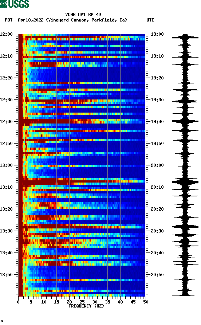Click the 20:00 UTC time label
Viewport: 201px width, 325px height.
click(157, 165)
